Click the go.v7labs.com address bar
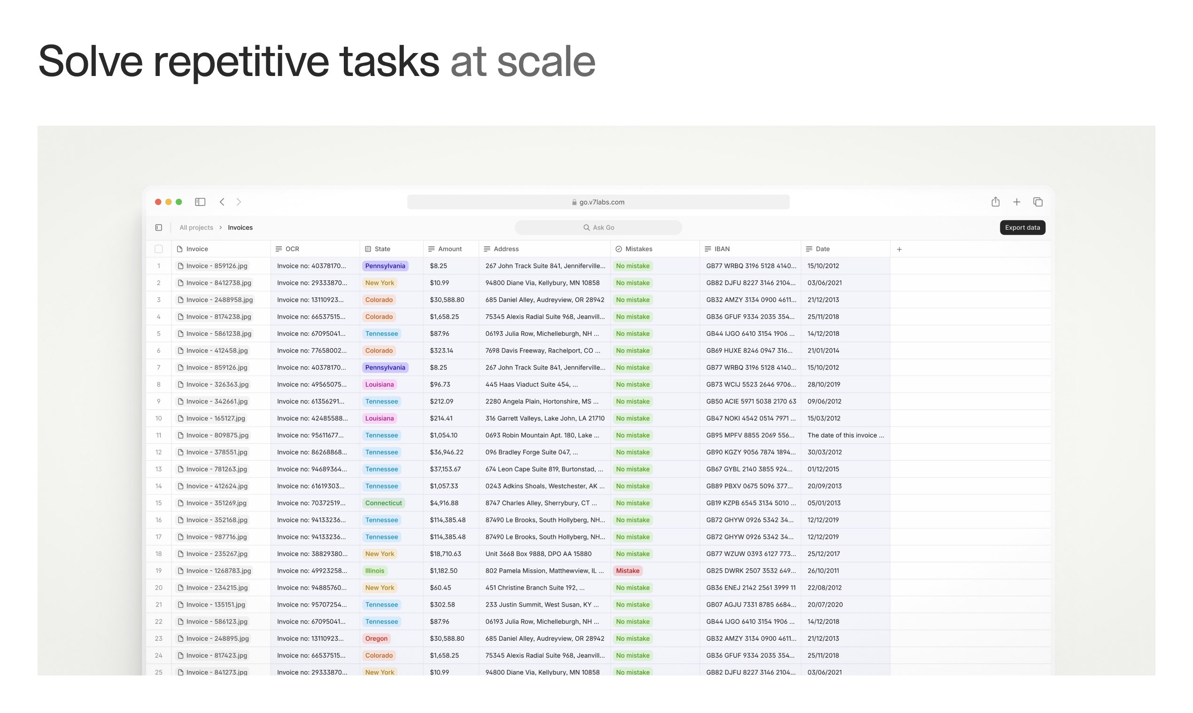This screenshot has height=713, width=1193. 598,202
